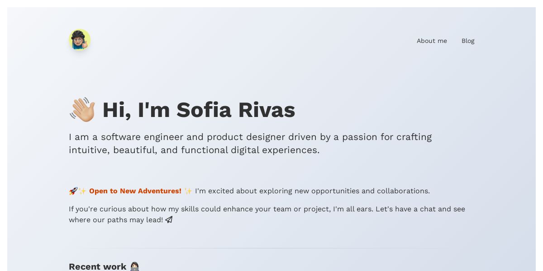543x271 pixels.
Task: Click the sparkles emoji right after the rocket
Action: 82,191
